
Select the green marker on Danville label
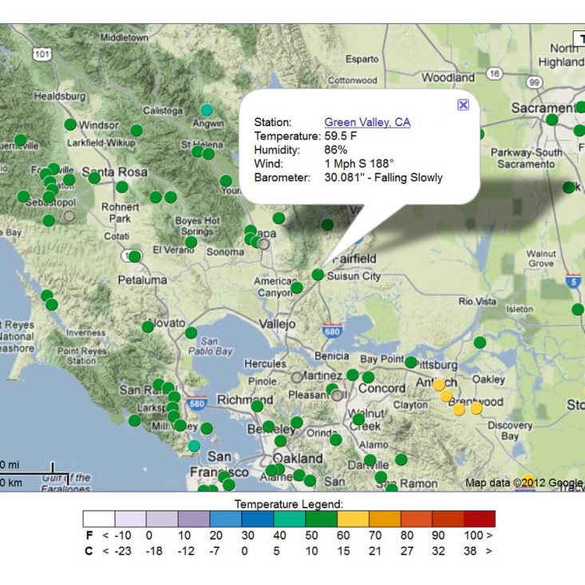(x=370, y=460)
